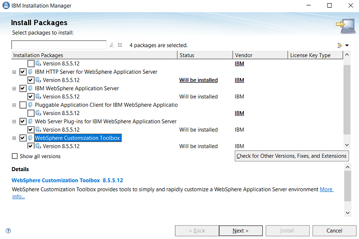The image size is (359, 239).
Task: Click the Vendor column header
Action: point(260,55)
